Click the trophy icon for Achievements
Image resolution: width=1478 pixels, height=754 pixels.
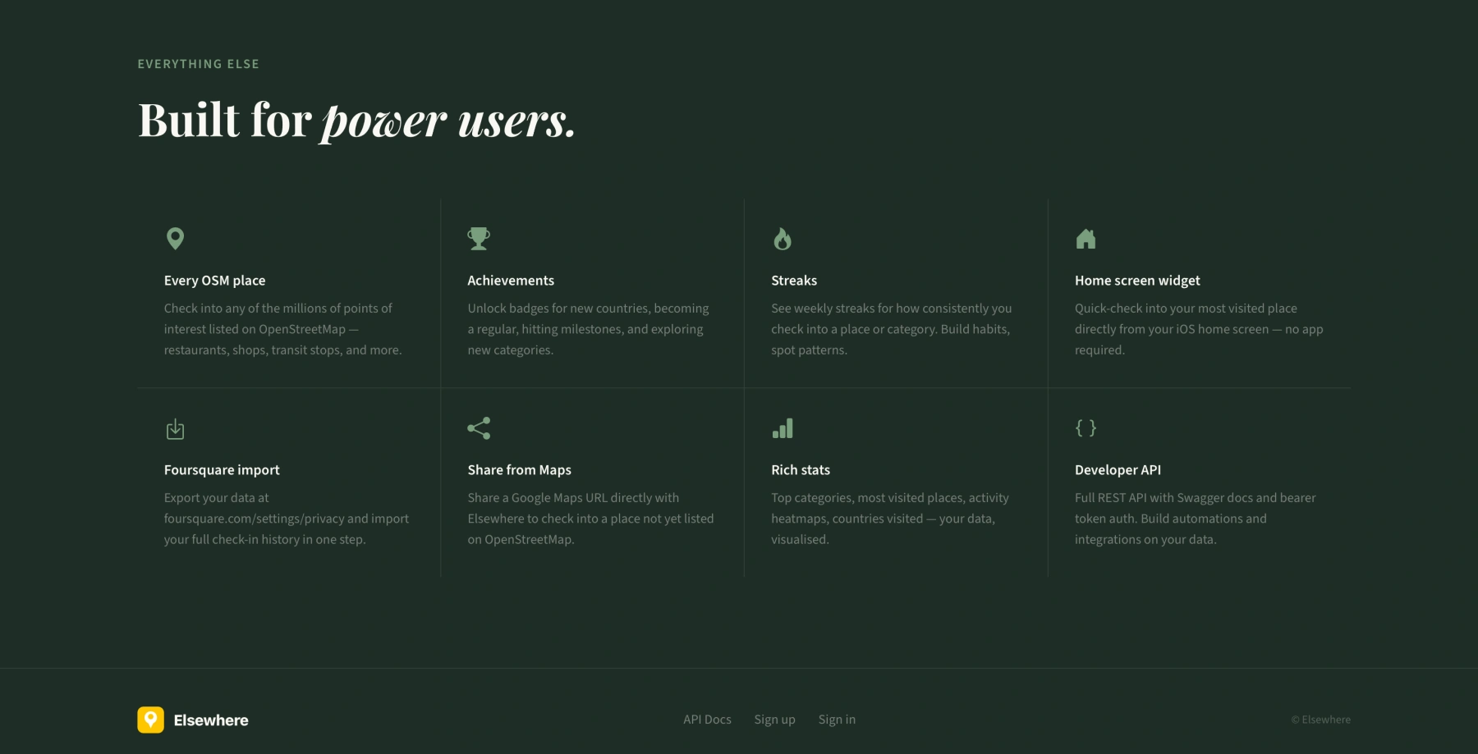click(x=479, y=239)
